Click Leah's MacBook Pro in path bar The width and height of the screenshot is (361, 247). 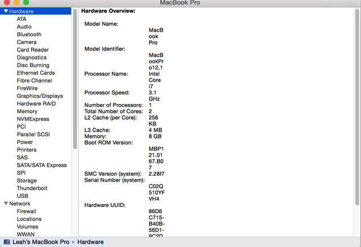pyautogui.click(x=41, y=242)
